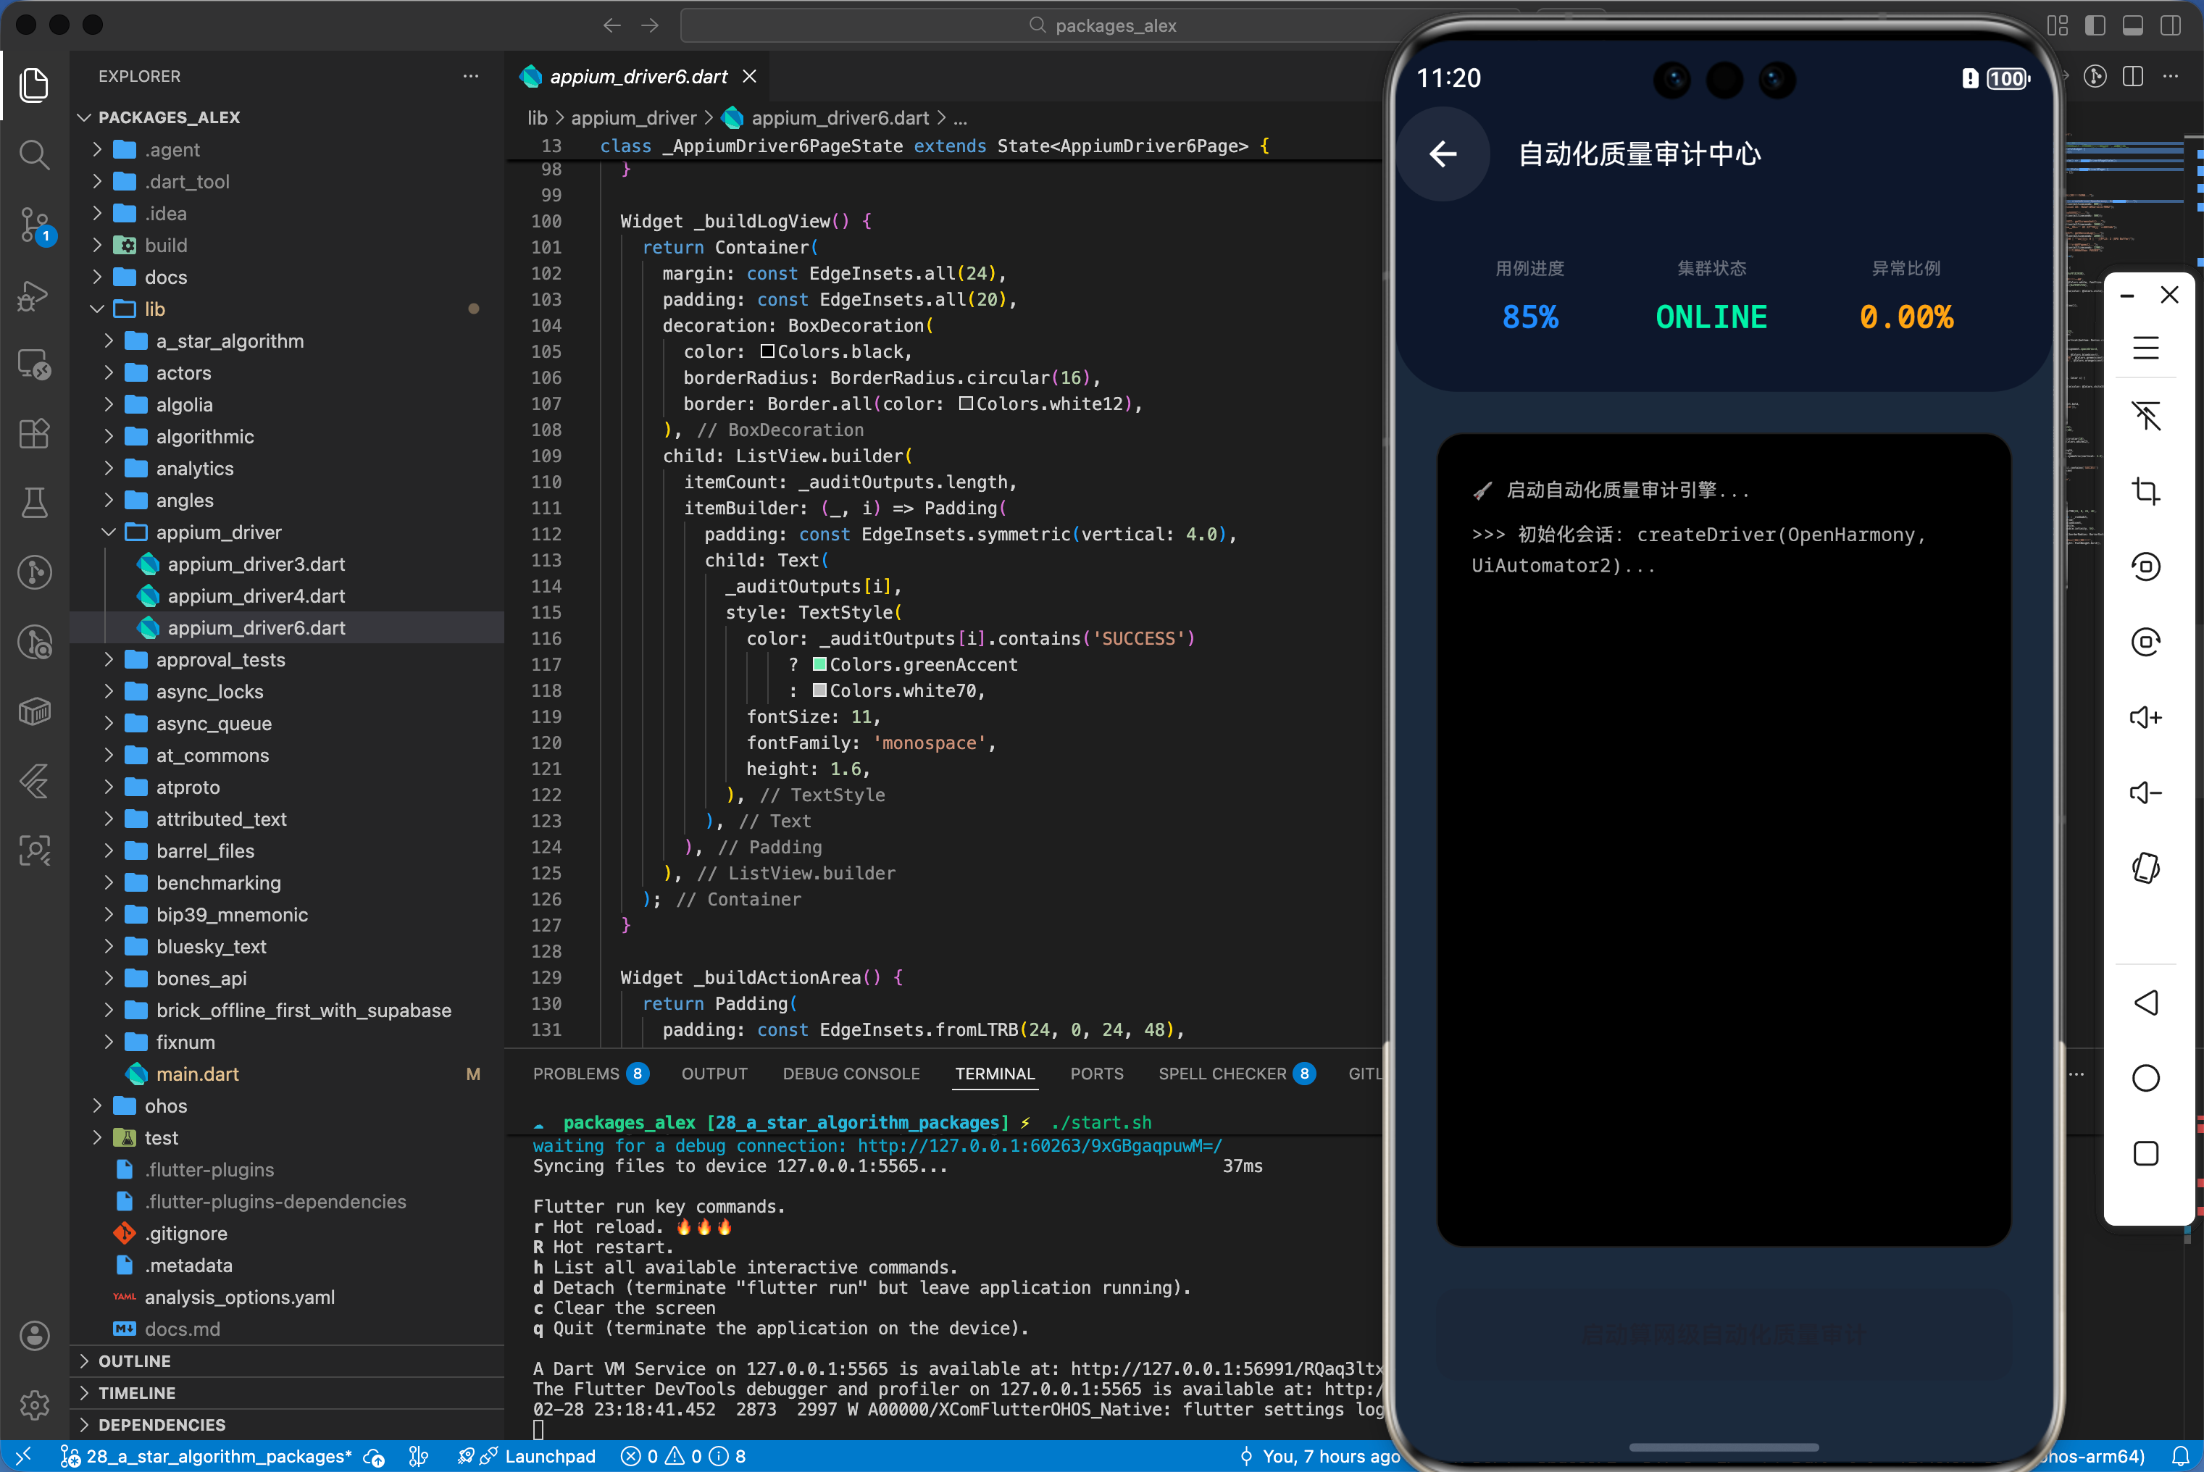
Task: Toggle the secondary sidebar layout button
Action: pos(2169,25)
